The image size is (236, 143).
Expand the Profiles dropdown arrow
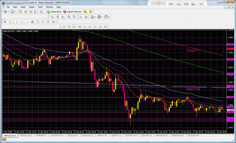(15, 12)
